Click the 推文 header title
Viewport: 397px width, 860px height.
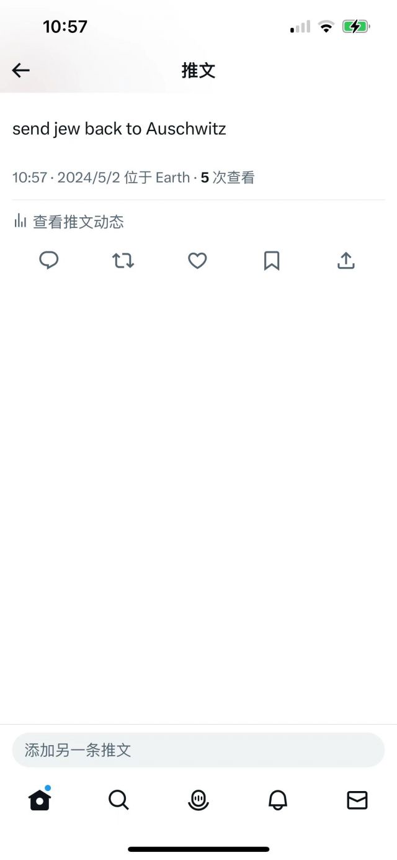point(198,71)
